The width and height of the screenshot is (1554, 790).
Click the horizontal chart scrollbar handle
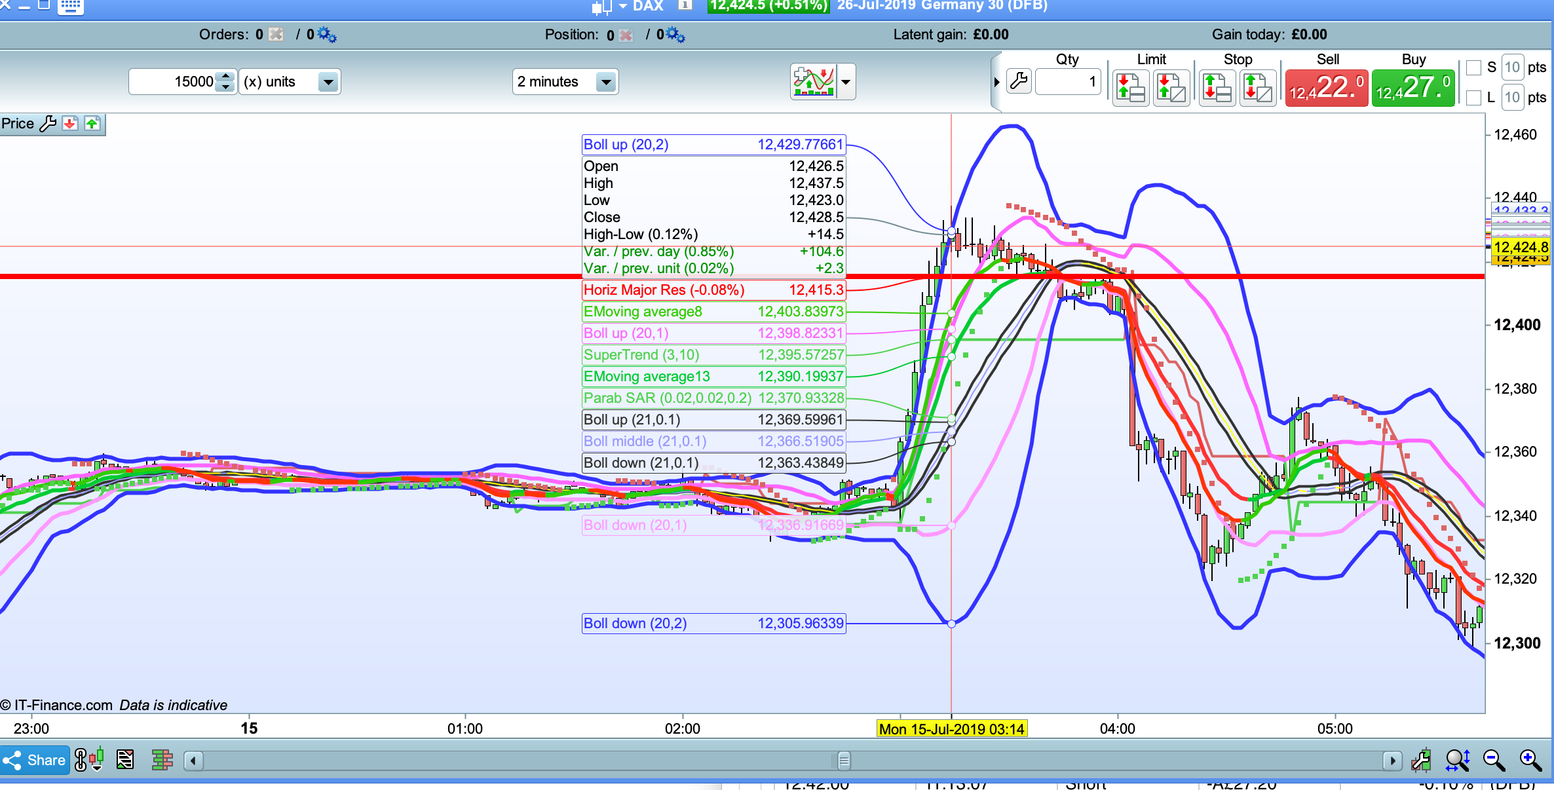[x=844, y=761]
